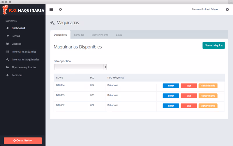The image size is (233, 146).
Task: Click the Maquinarias Disponibles heading
Action: tap(78, 47)
